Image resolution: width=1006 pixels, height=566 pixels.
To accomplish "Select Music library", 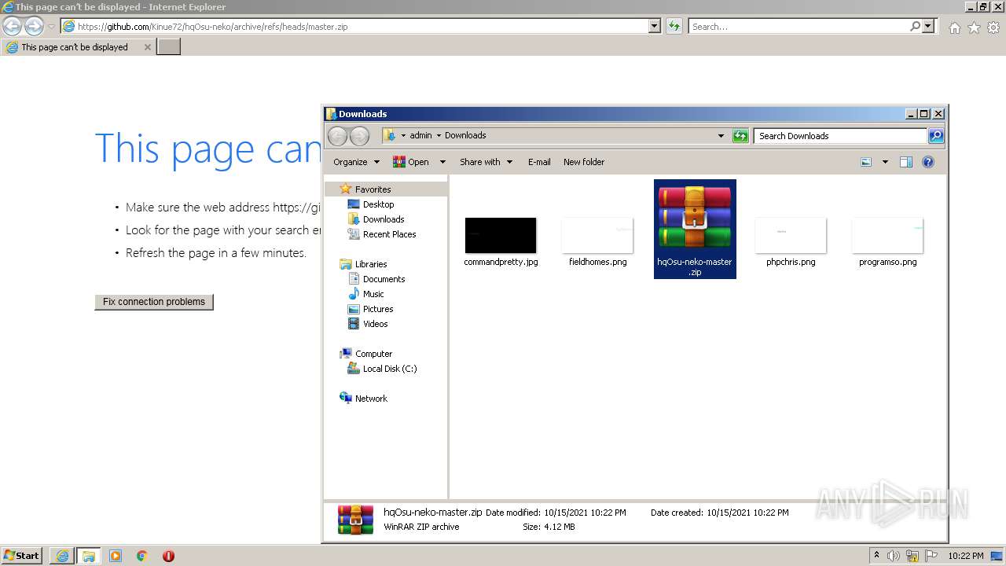I will point(373,294).
